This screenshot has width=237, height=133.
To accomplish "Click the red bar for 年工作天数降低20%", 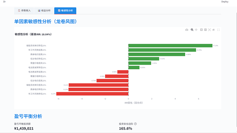I will coord(92,94).
